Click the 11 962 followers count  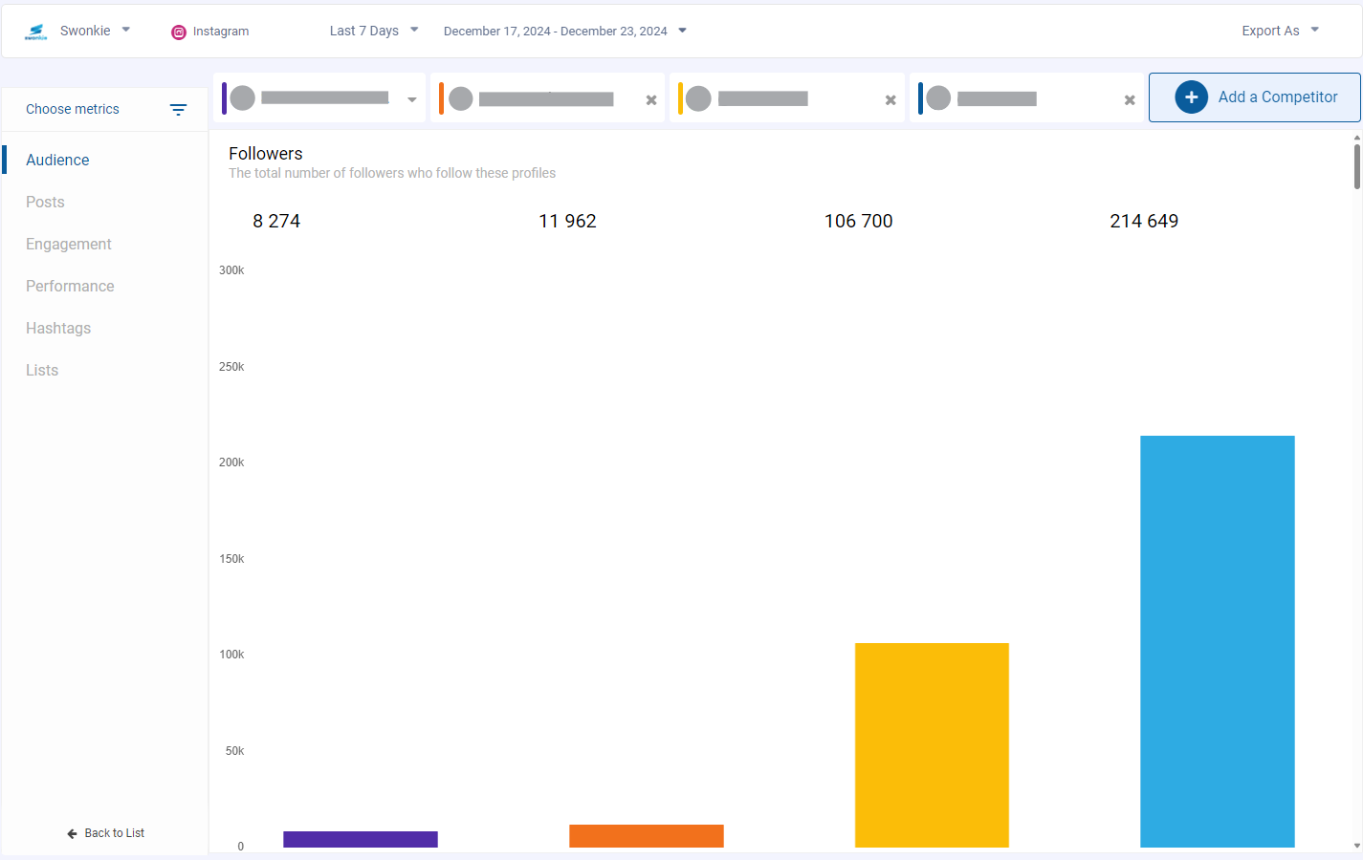click(x=567, y=221)
